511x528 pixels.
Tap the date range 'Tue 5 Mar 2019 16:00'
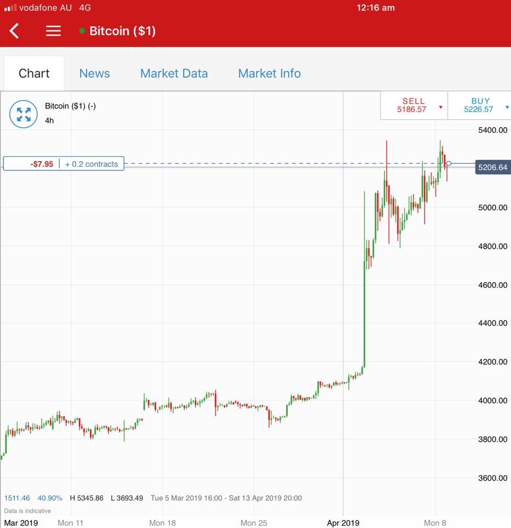click(186, 498)
